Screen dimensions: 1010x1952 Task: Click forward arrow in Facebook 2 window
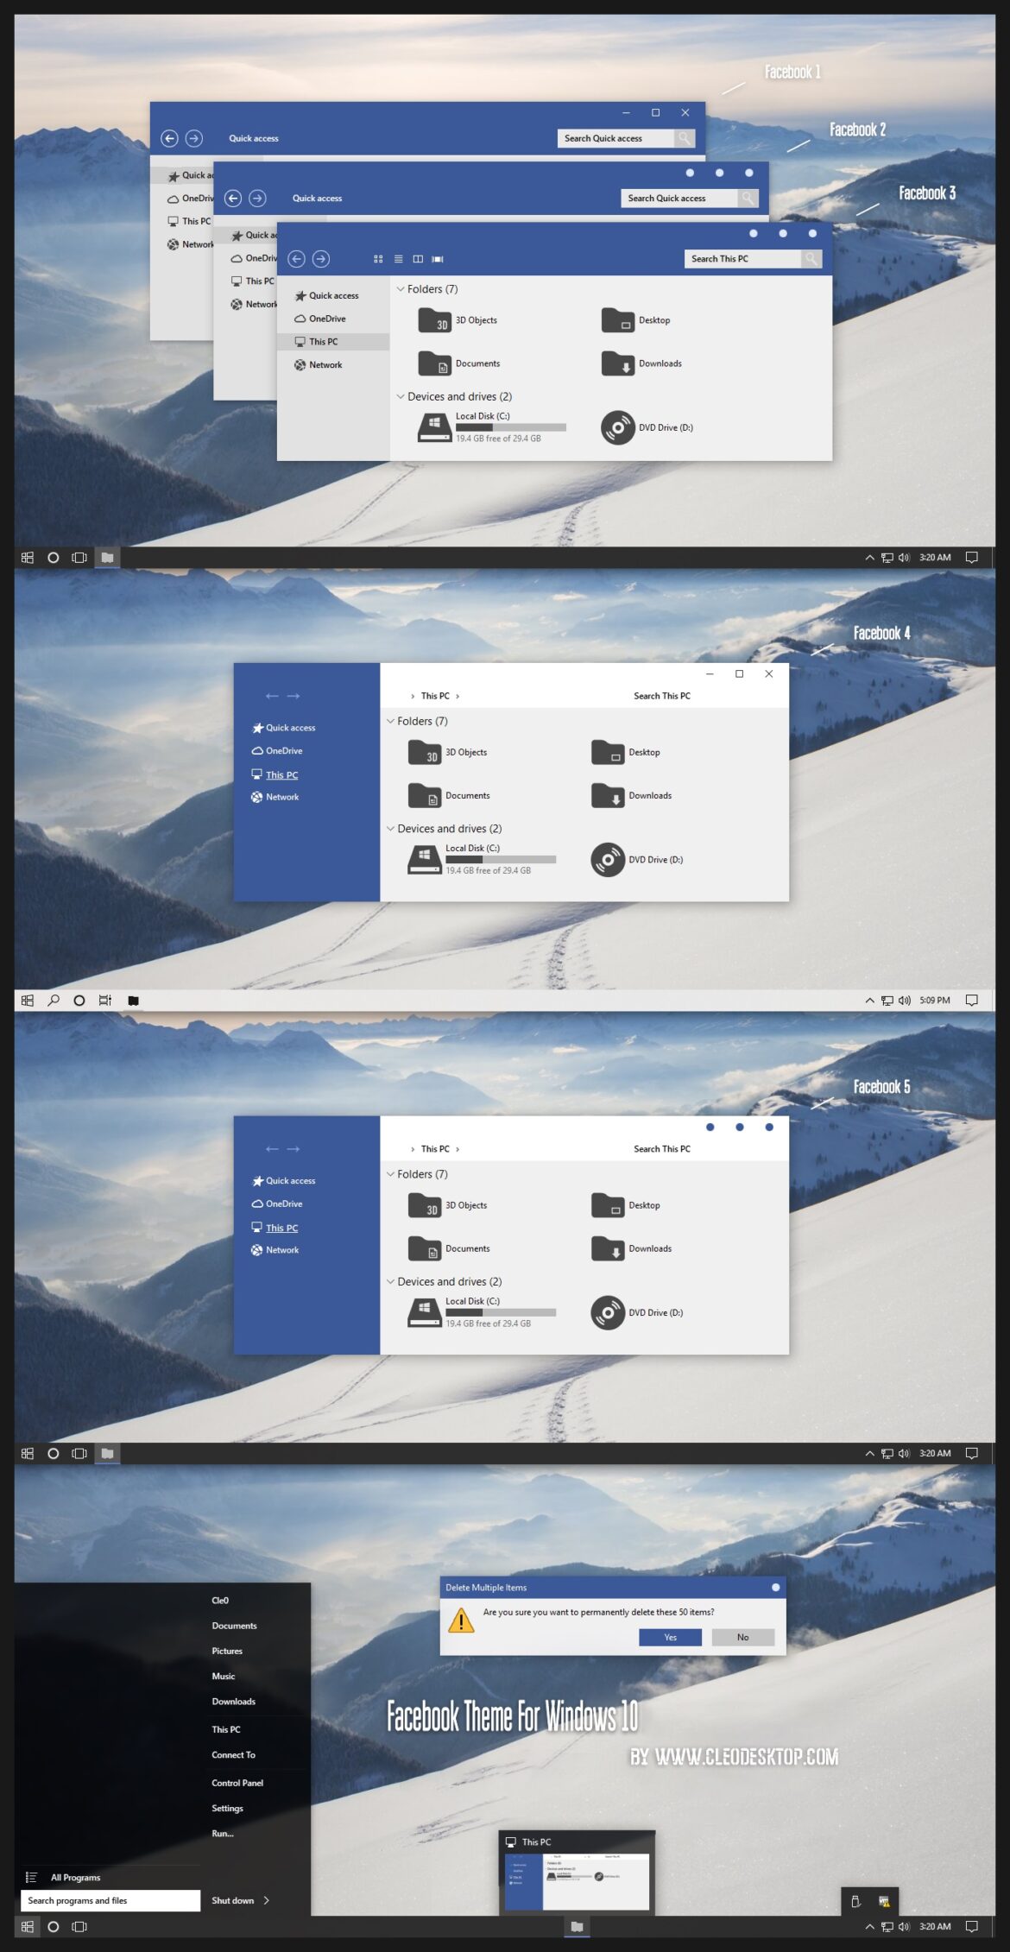257,198
